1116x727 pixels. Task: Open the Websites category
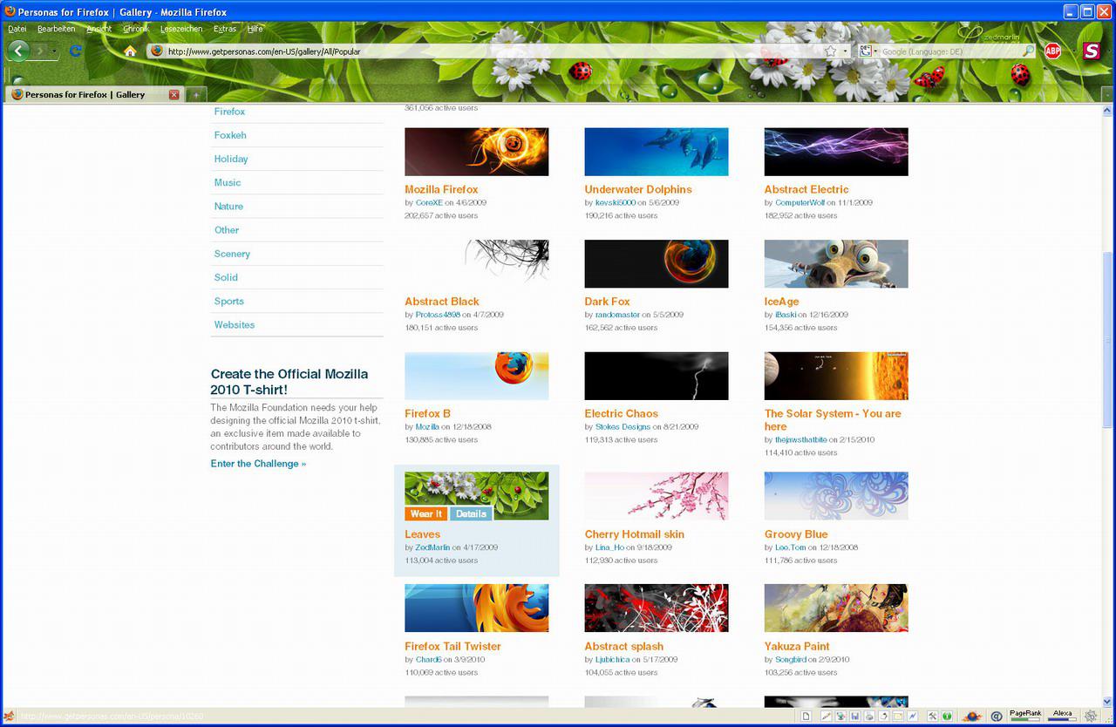[235, 324]
